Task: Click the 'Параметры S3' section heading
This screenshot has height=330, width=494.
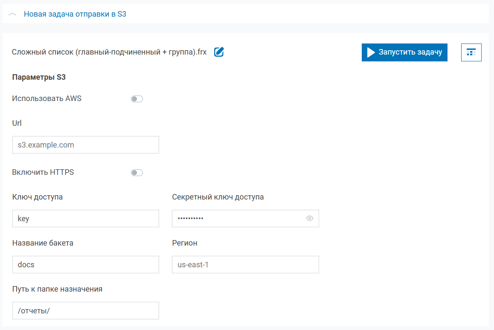Action: pyautogui.click(x=39, y=77)
